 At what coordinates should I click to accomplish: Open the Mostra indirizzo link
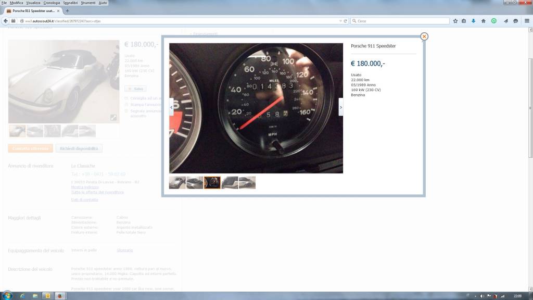tap(85, 187)
